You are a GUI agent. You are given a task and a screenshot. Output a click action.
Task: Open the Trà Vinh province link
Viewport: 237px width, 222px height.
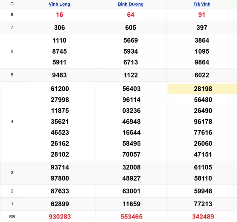coord(201,4)
